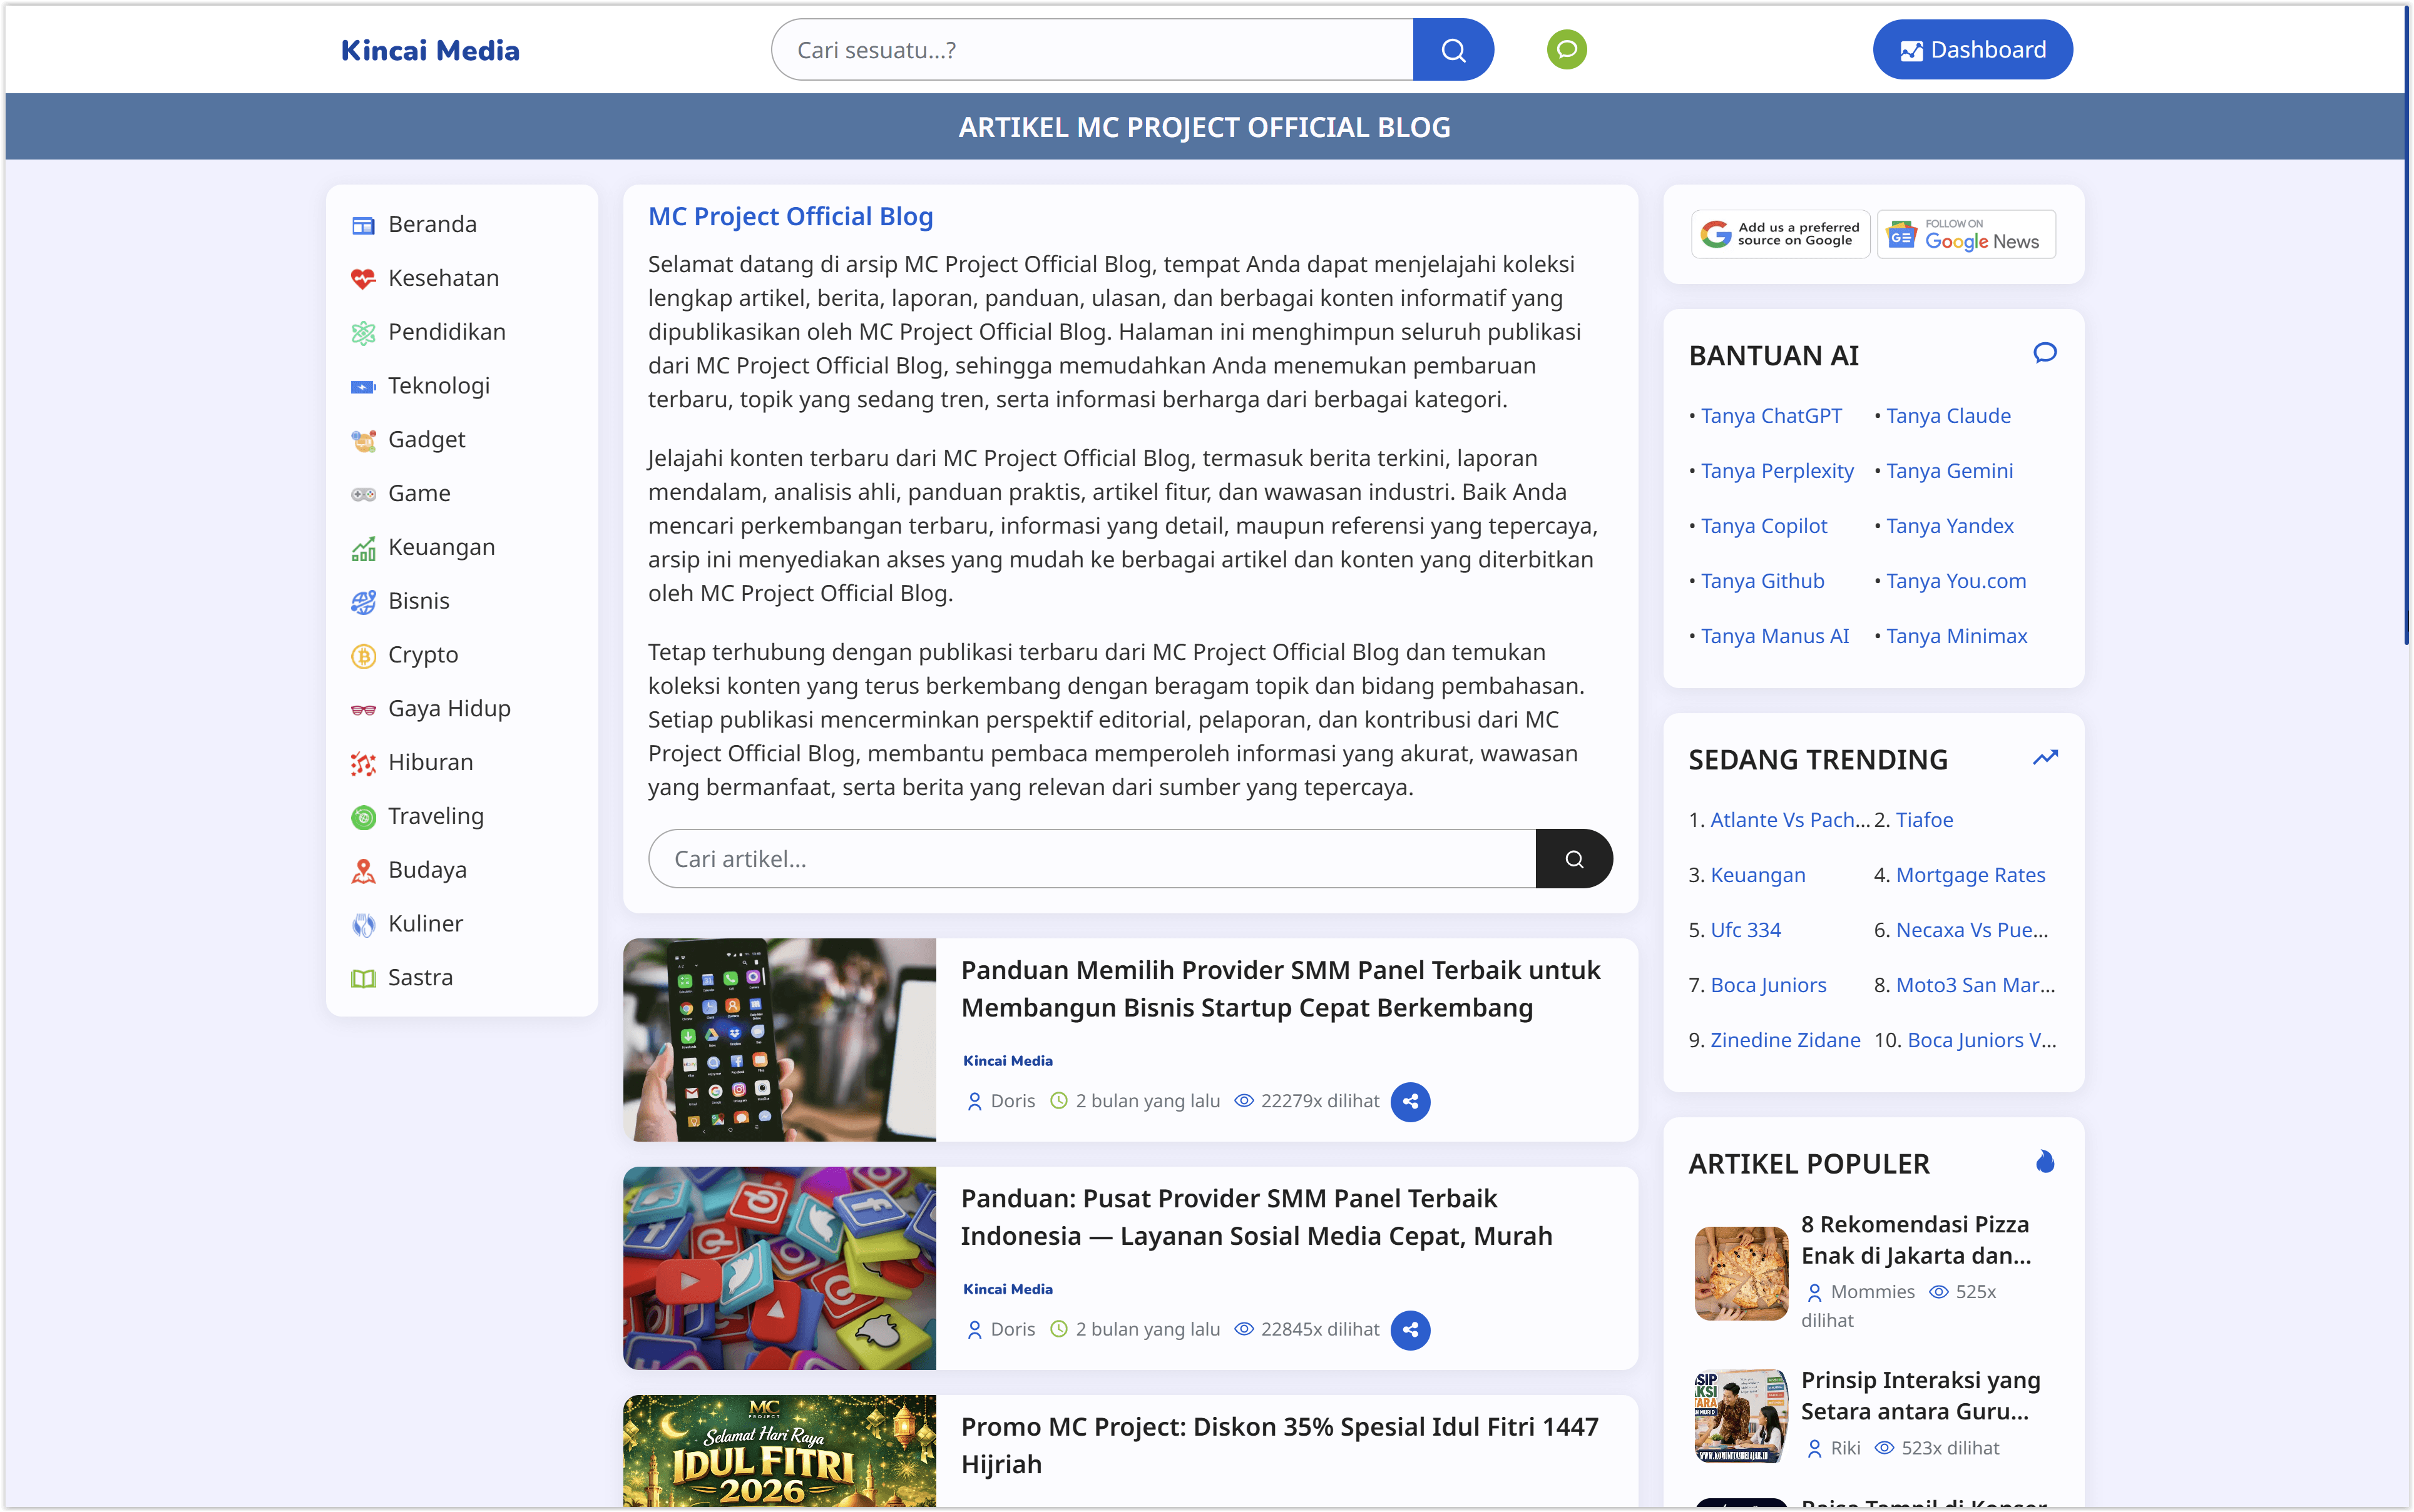Click the Gadget icon in sidebar
2414x1512 pixels.
click(363, 441)
